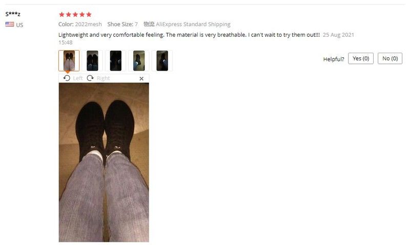Screen dimensions: 410x245
Task: View the third review photo thumbnail
Action: click(116, 60)
